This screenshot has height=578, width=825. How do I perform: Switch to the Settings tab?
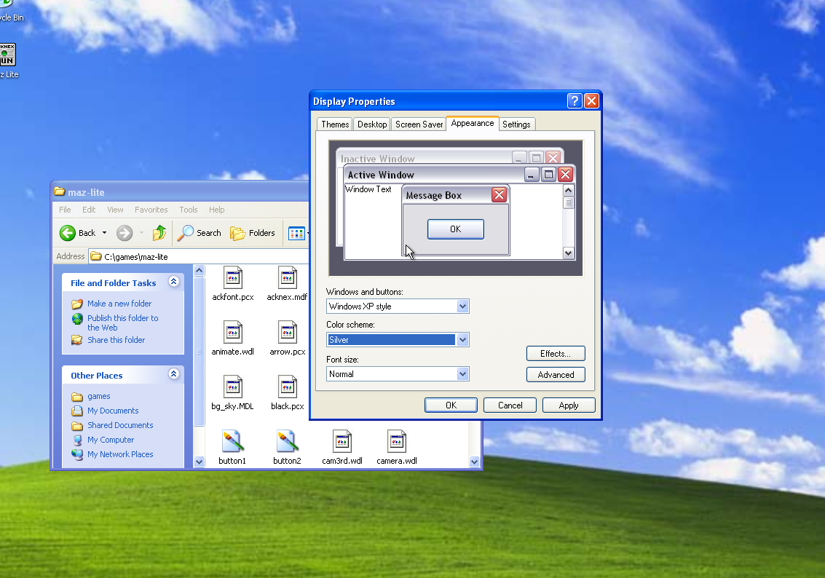tap(516, 124)
